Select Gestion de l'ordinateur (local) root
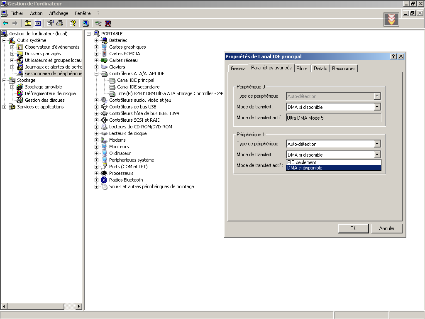The image size is (425, 319). pos(38,34)
